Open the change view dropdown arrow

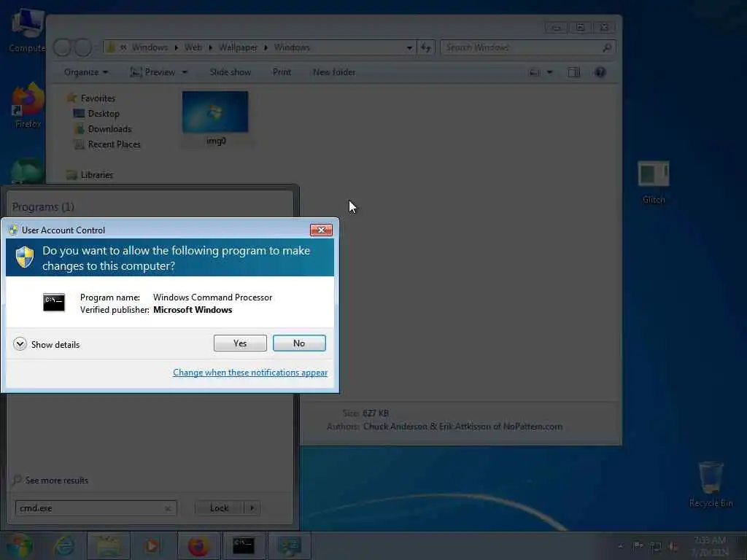tap(550, 72)
